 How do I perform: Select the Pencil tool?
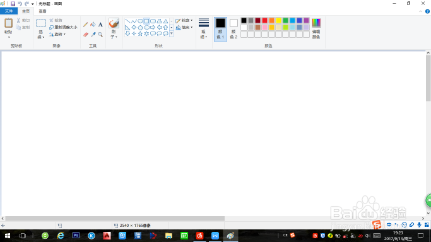click(85, 25)
